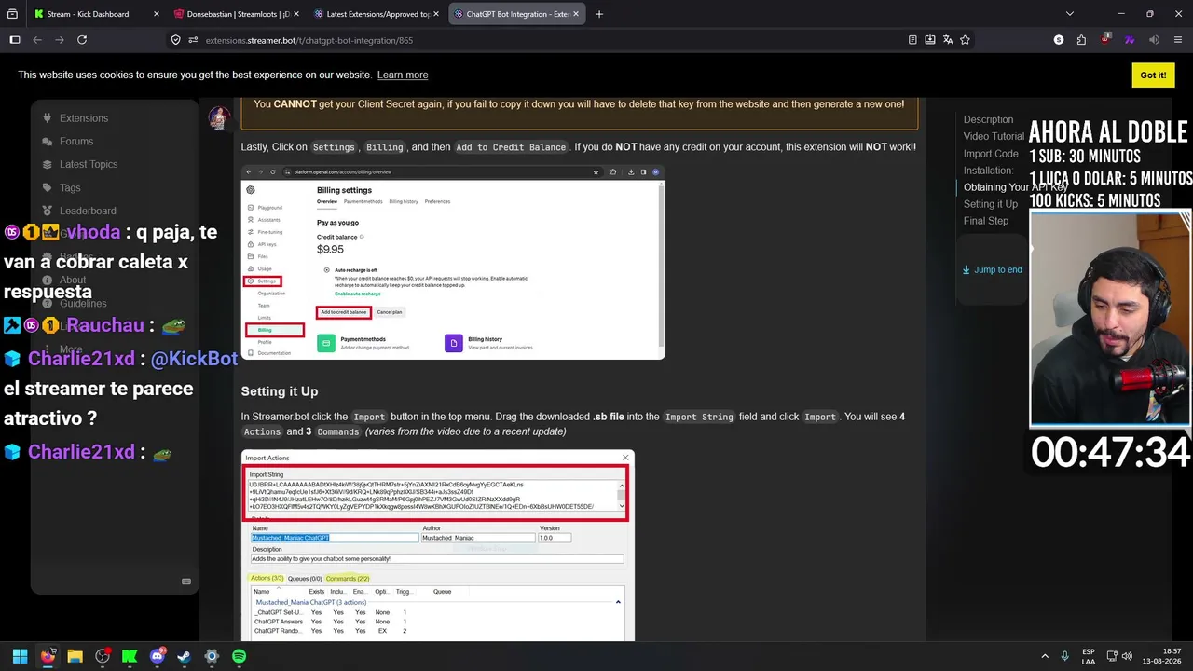The height and width of the screenshot is (671, 1193).
Task: Open the gear settings app on the taskbar
Action: pyautogui.click(x=212, y=656)
